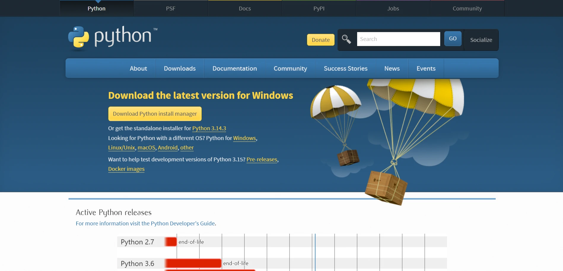
Task: Click the large parachute crate image
Action: coord(386,187)
